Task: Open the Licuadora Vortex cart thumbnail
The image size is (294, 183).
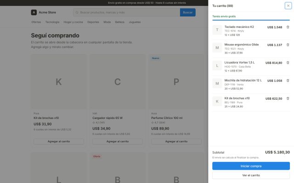Action: [x=217, y=65]
